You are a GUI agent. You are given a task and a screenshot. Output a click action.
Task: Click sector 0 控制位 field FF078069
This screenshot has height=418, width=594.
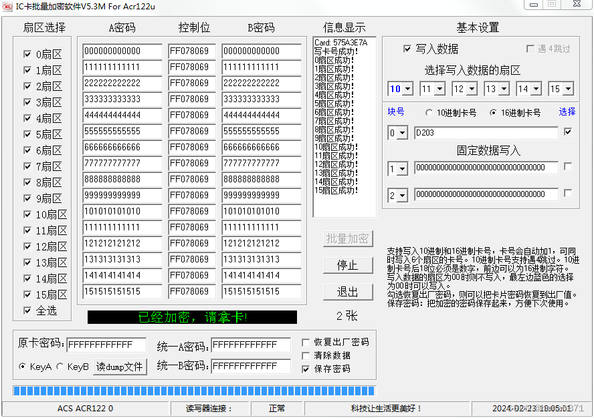click(192, 51)
